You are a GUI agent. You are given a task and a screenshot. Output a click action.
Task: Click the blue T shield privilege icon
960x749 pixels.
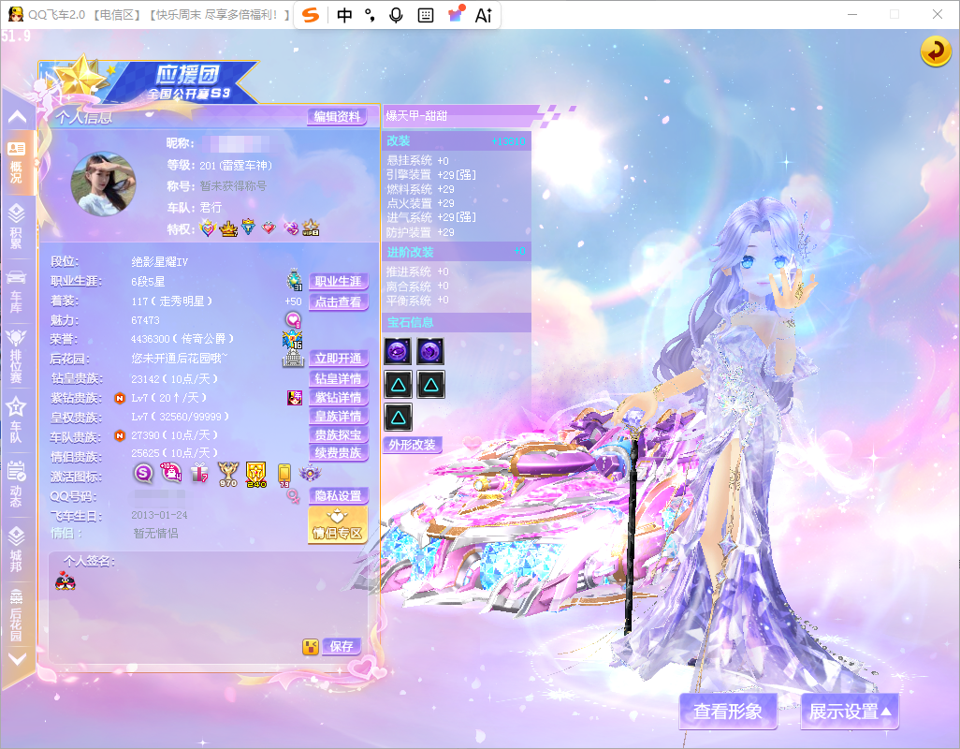tap(248, 228)
